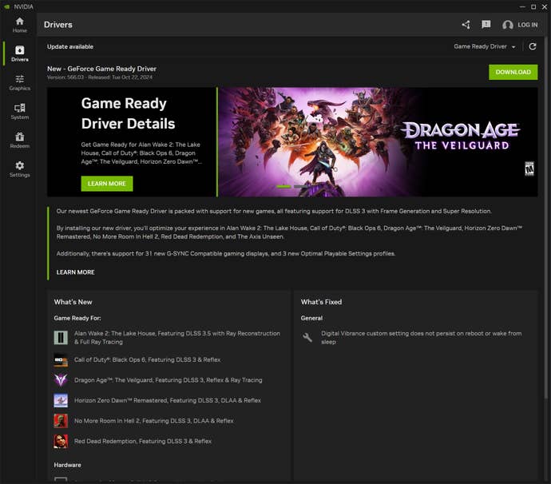This screenshot has width=551, height=484.
Task: Click the wrench icon under What's Fixed
Action: pos(307,337)
